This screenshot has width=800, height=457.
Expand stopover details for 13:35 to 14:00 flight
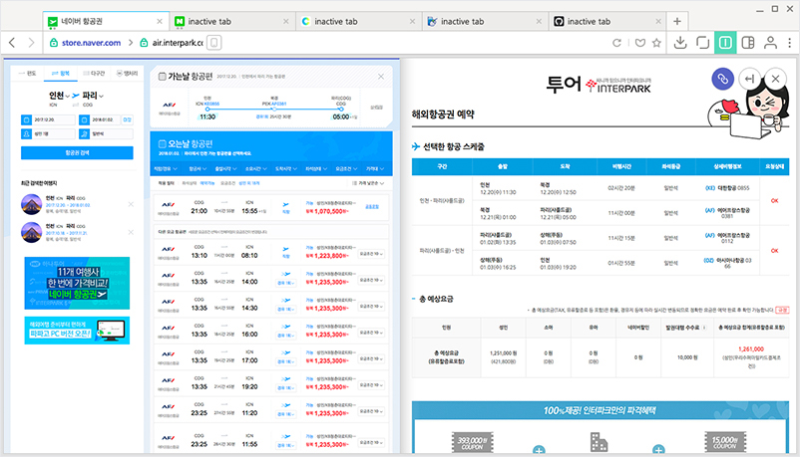pyautogui.click(x=286, y=283)
